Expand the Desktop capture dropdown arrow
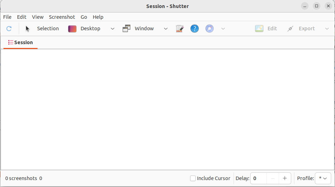The width and height of the screenshot is (335, 187). 112,29
